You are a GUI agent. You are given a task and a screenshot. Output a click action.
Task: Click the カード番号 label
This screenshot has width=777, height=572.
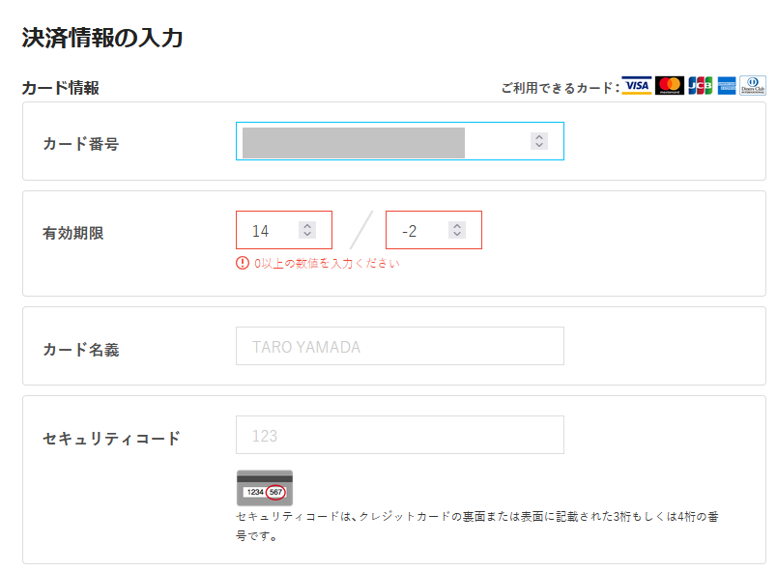(x=81, y=144)
